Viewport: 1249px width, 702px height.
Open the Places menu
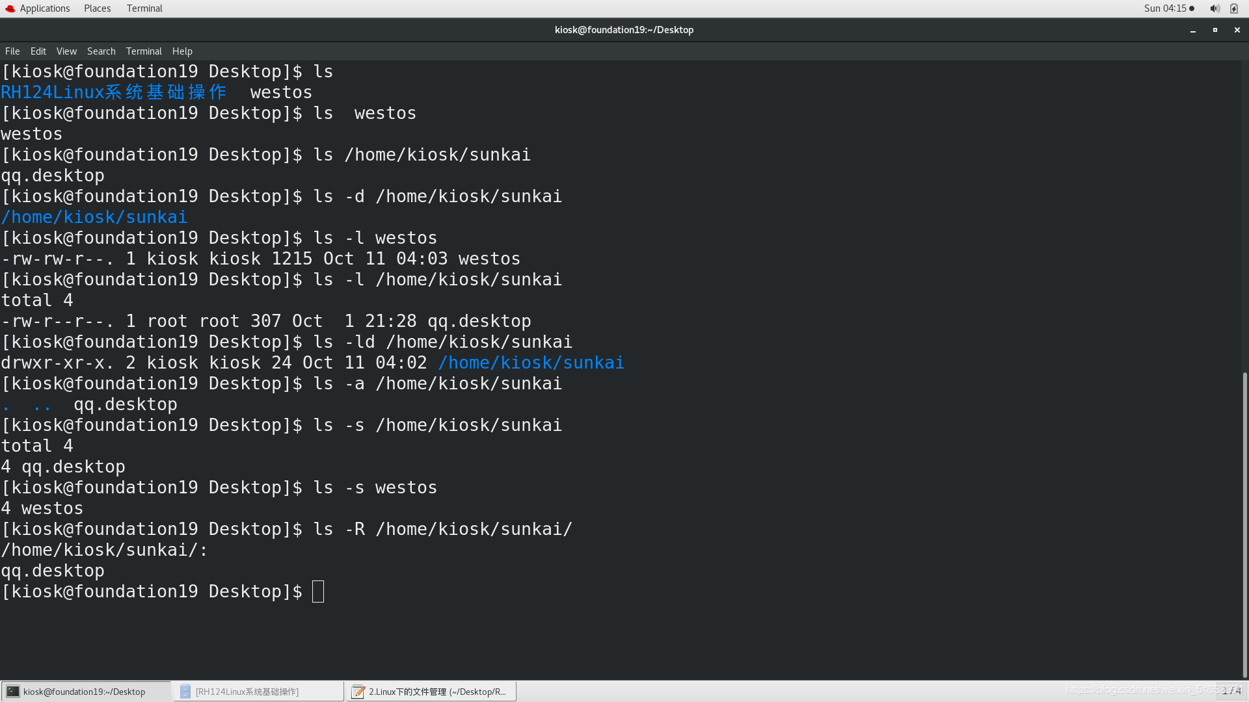97,8
